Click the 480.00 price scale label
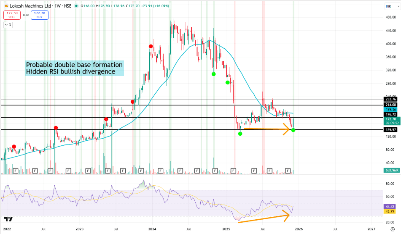This screenshot has height=234, width=401. pos(391,17)
